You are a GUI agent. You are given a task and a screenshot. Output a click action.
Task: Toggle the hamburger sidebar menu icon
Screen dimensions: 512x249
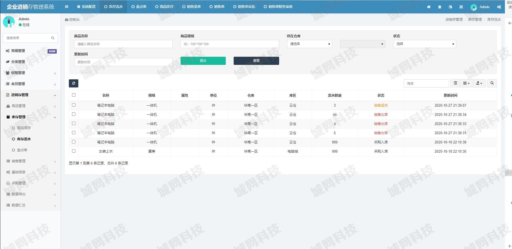tap(66, 7)
